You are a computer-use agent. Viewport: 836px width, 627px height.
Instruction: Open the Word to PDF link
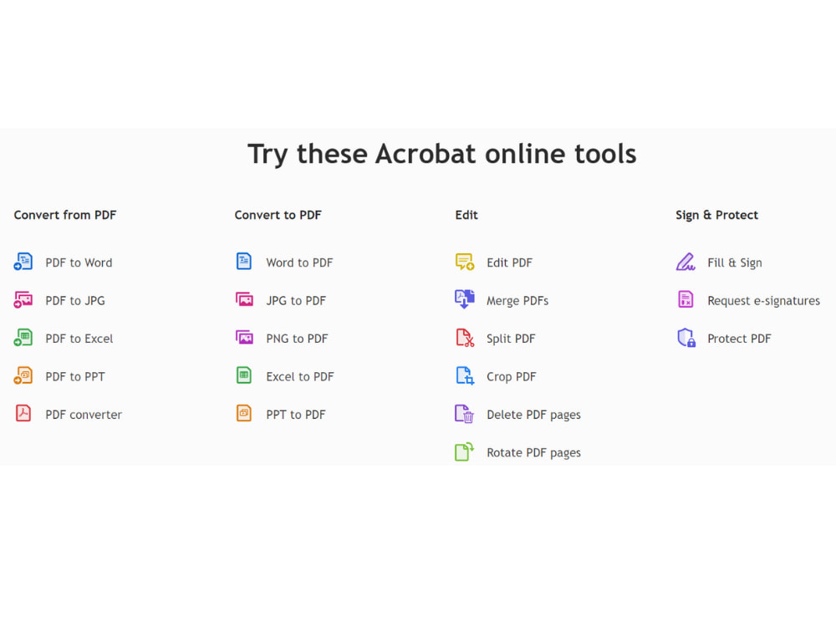pyautogui.click(x=299, y=263)
